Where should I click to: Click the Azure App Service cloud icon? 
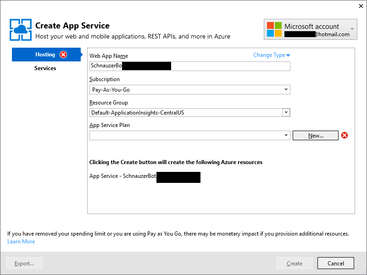(21, 30)
